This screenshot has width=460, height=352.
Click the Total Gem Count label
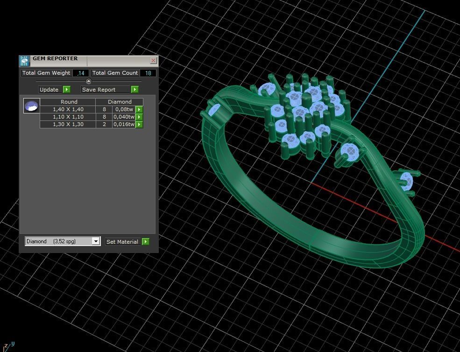(115, 73)
